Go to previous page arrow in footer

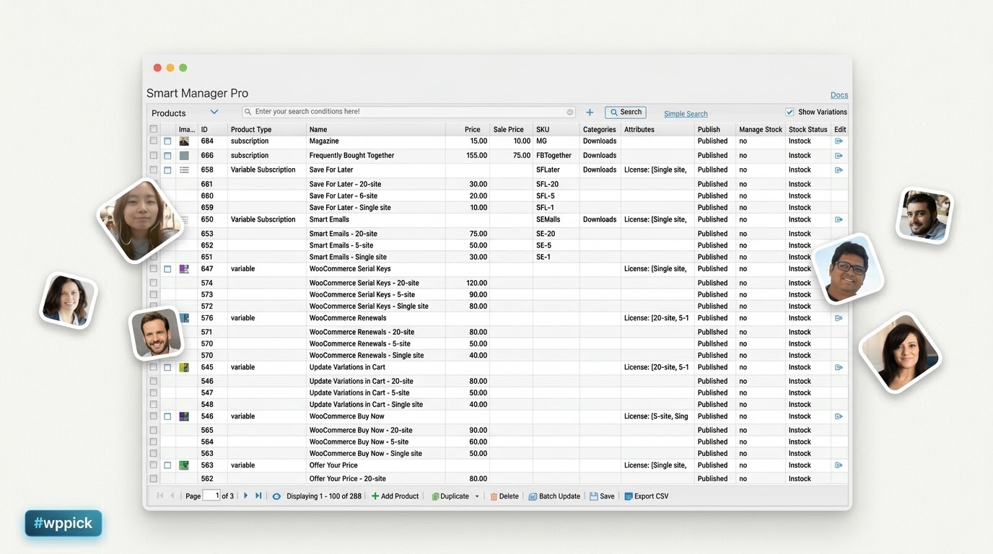click(172, 496)
